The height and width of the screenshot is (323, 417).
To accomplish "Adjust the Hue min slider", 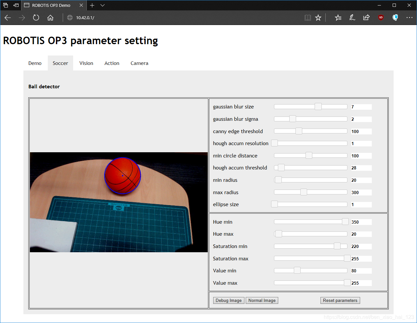I will (311, 222).
